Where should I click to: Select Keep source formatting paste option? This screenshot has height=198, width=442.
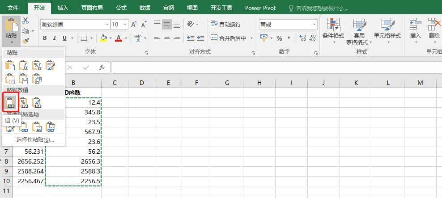[51, 65]
